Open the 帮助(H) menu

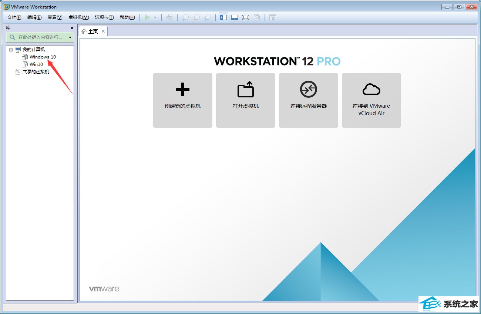127,17
